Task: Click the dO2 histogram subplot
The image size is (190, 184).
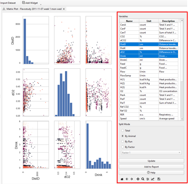Action: pyautogui.click(x=67, y=93)
